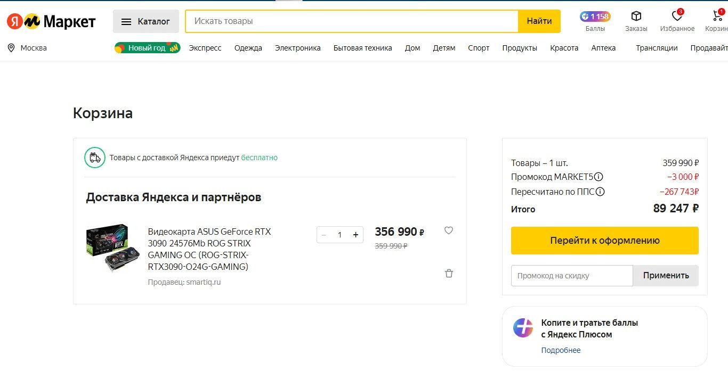Open Plus points balance badge
Viewport: 728px width, 380px height.
[595, 16]
